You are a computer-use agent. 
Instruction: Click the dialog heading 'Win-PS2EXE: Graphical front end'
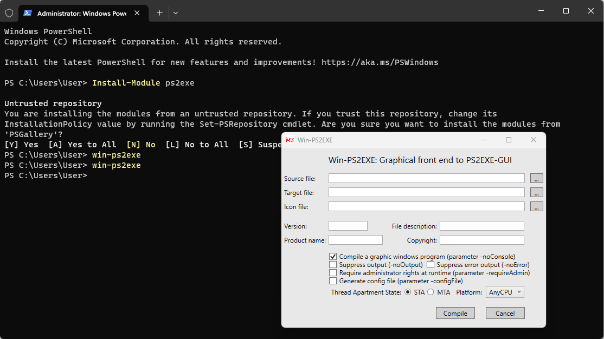click(420, 160)
